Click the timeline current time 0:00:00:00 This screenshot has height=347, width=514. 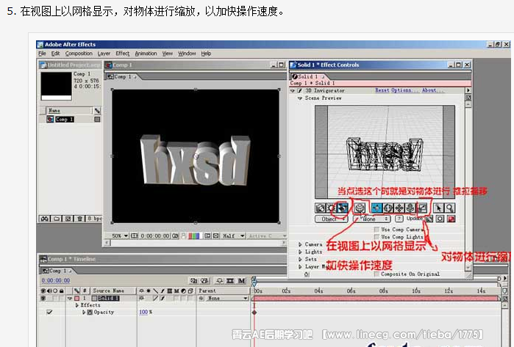point(56,281)
